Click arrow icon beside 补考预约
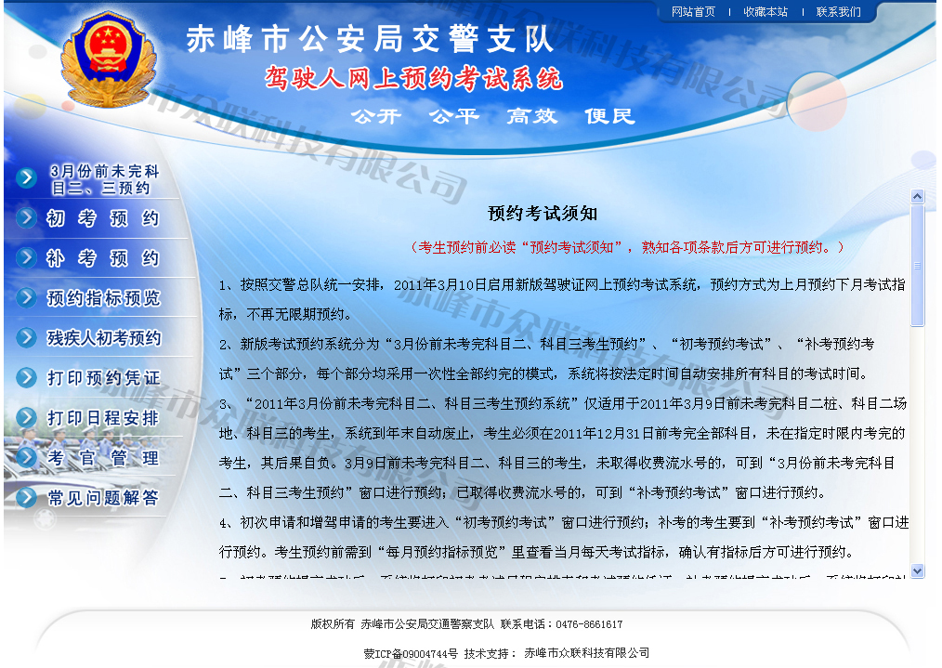 (27, 258)
